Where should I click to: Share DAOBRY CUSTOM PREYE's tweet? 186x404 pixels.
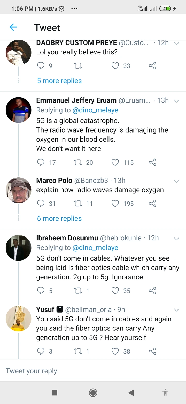(152, 66)
